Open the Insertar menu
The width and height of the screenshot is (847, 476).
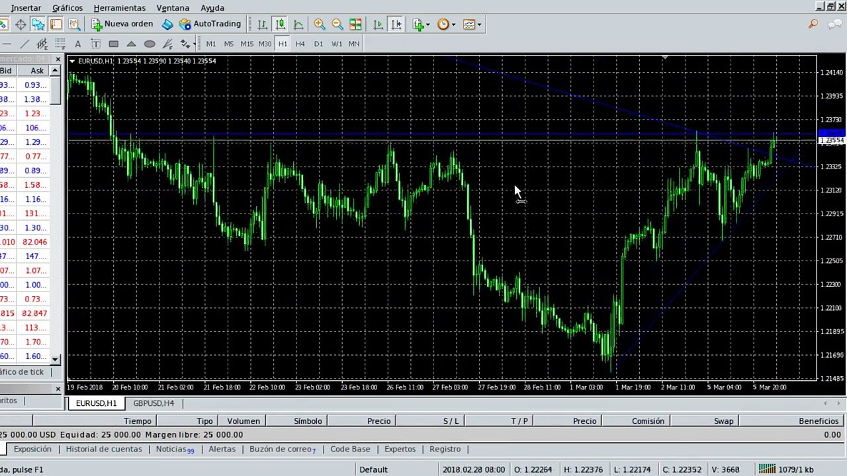pyautogui.click(x=26, y=8)
